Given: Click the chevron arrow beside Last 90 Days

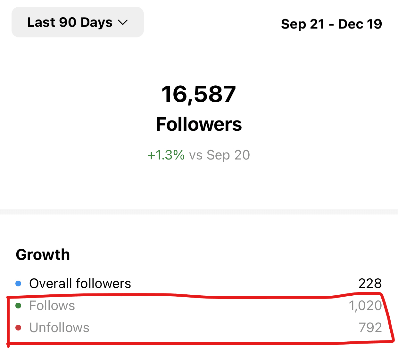Looking at the screenshot, I should tap(123, 23).
